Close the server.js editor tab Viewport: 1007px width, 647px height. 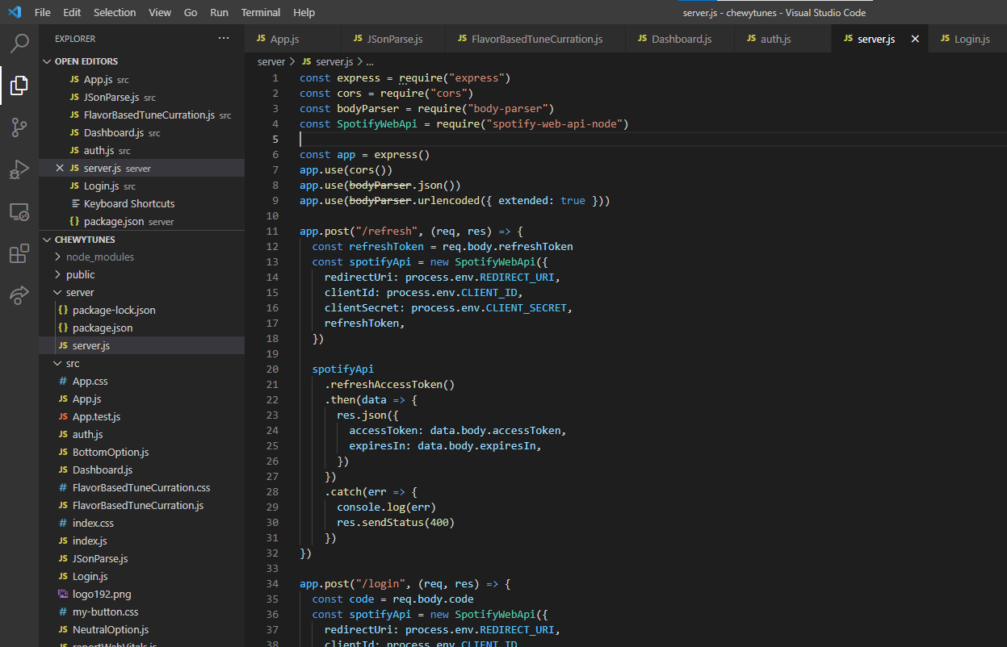coord(915,39)
